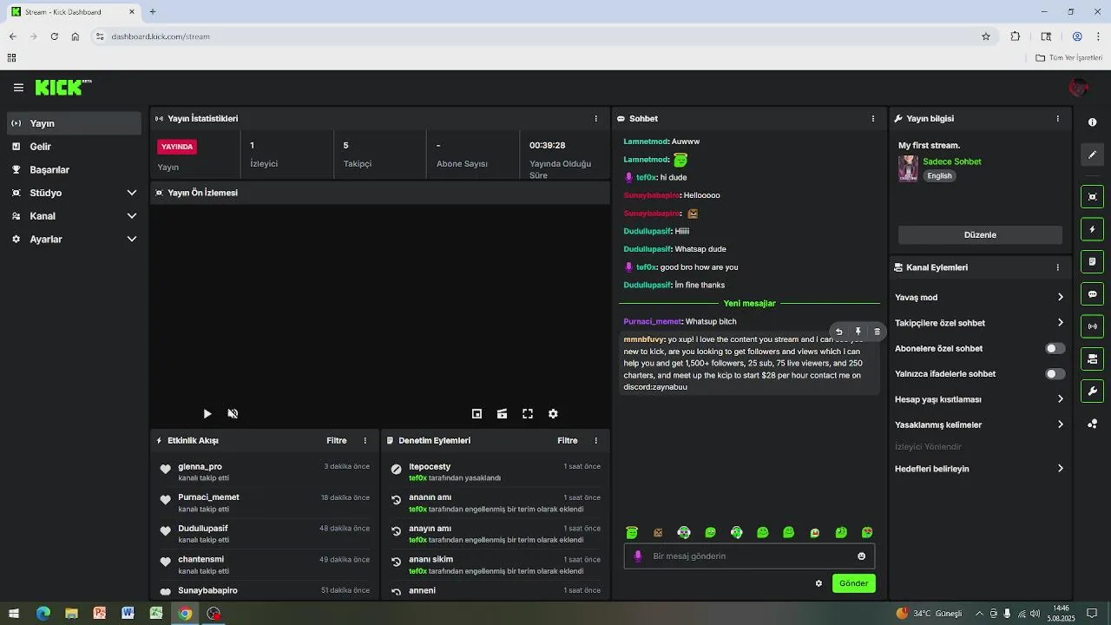Open Sohbet panel three-dot menu

[x=873, y=119]
